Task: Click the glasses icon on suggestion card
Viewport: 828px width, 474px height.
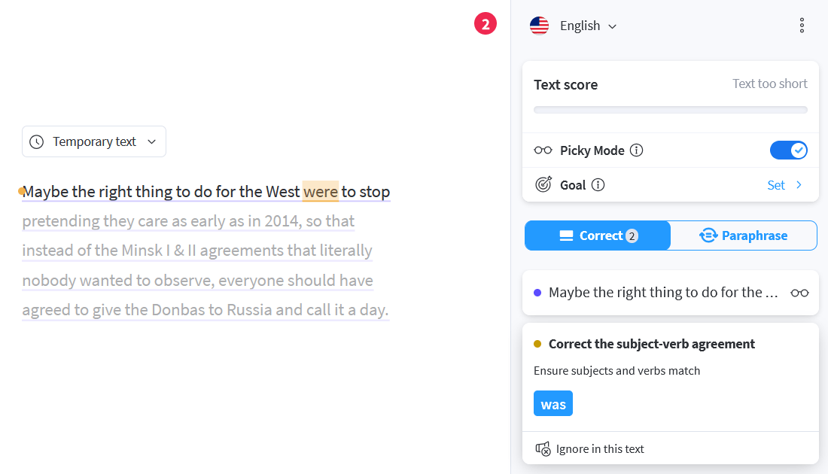Action: [x=799, y=293]
